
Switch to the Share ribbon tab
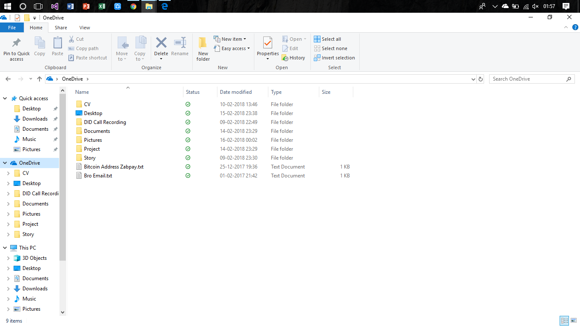61,28
